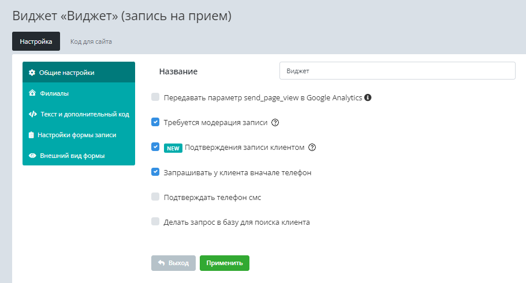Click the Выход button

point(173,263)
